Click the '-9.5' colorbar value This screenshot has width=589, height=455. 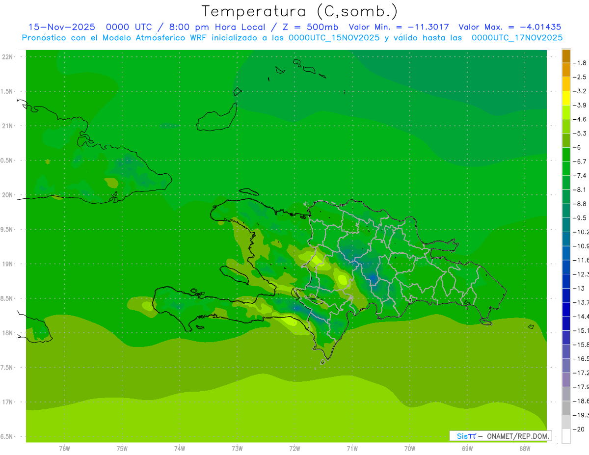click(x=580, y=217)
